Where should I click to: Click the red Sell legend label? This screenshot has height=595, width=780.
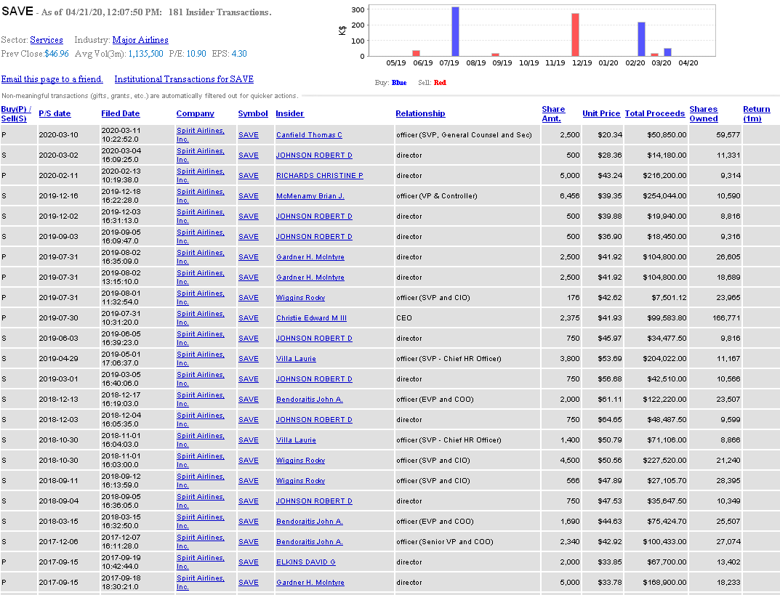(x=440, y=83)
